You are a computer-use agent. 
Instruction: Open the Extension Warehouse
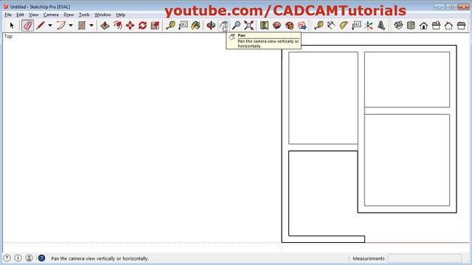click(290, 26)
